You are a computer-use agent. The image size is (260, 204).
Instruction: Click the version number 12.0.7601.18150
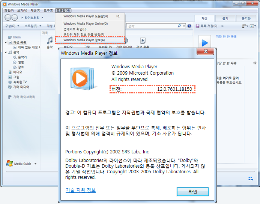174,89
